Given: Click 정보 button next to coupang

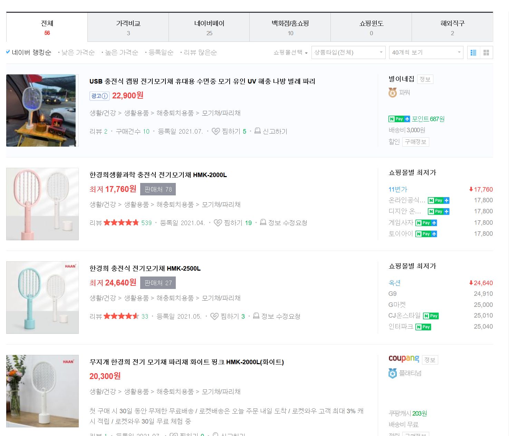Looking at the screenshot, I should coord(430,360).
